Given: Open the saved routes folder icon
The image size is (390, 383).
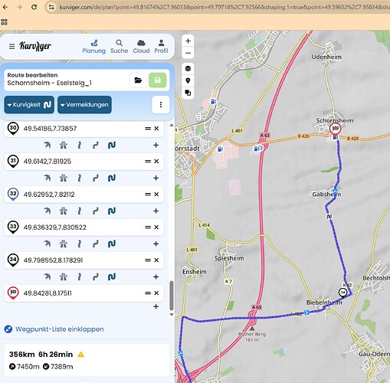Looking at the screenshot, I should tap(138, 80).
